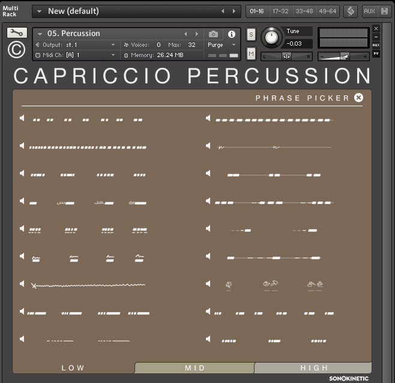
Task: Select the first dotted phrase pattern
Action: click(x=88, y=120)
